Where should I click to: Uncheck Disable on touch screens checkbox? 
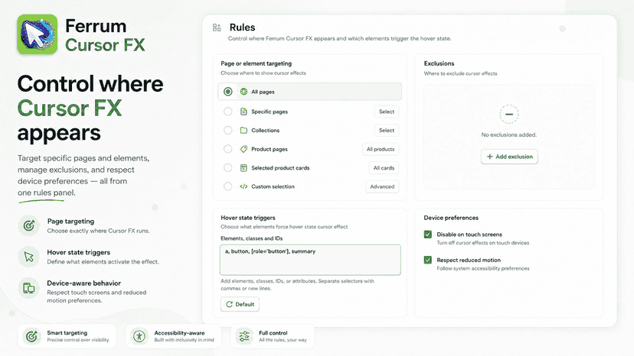(428, 234)
